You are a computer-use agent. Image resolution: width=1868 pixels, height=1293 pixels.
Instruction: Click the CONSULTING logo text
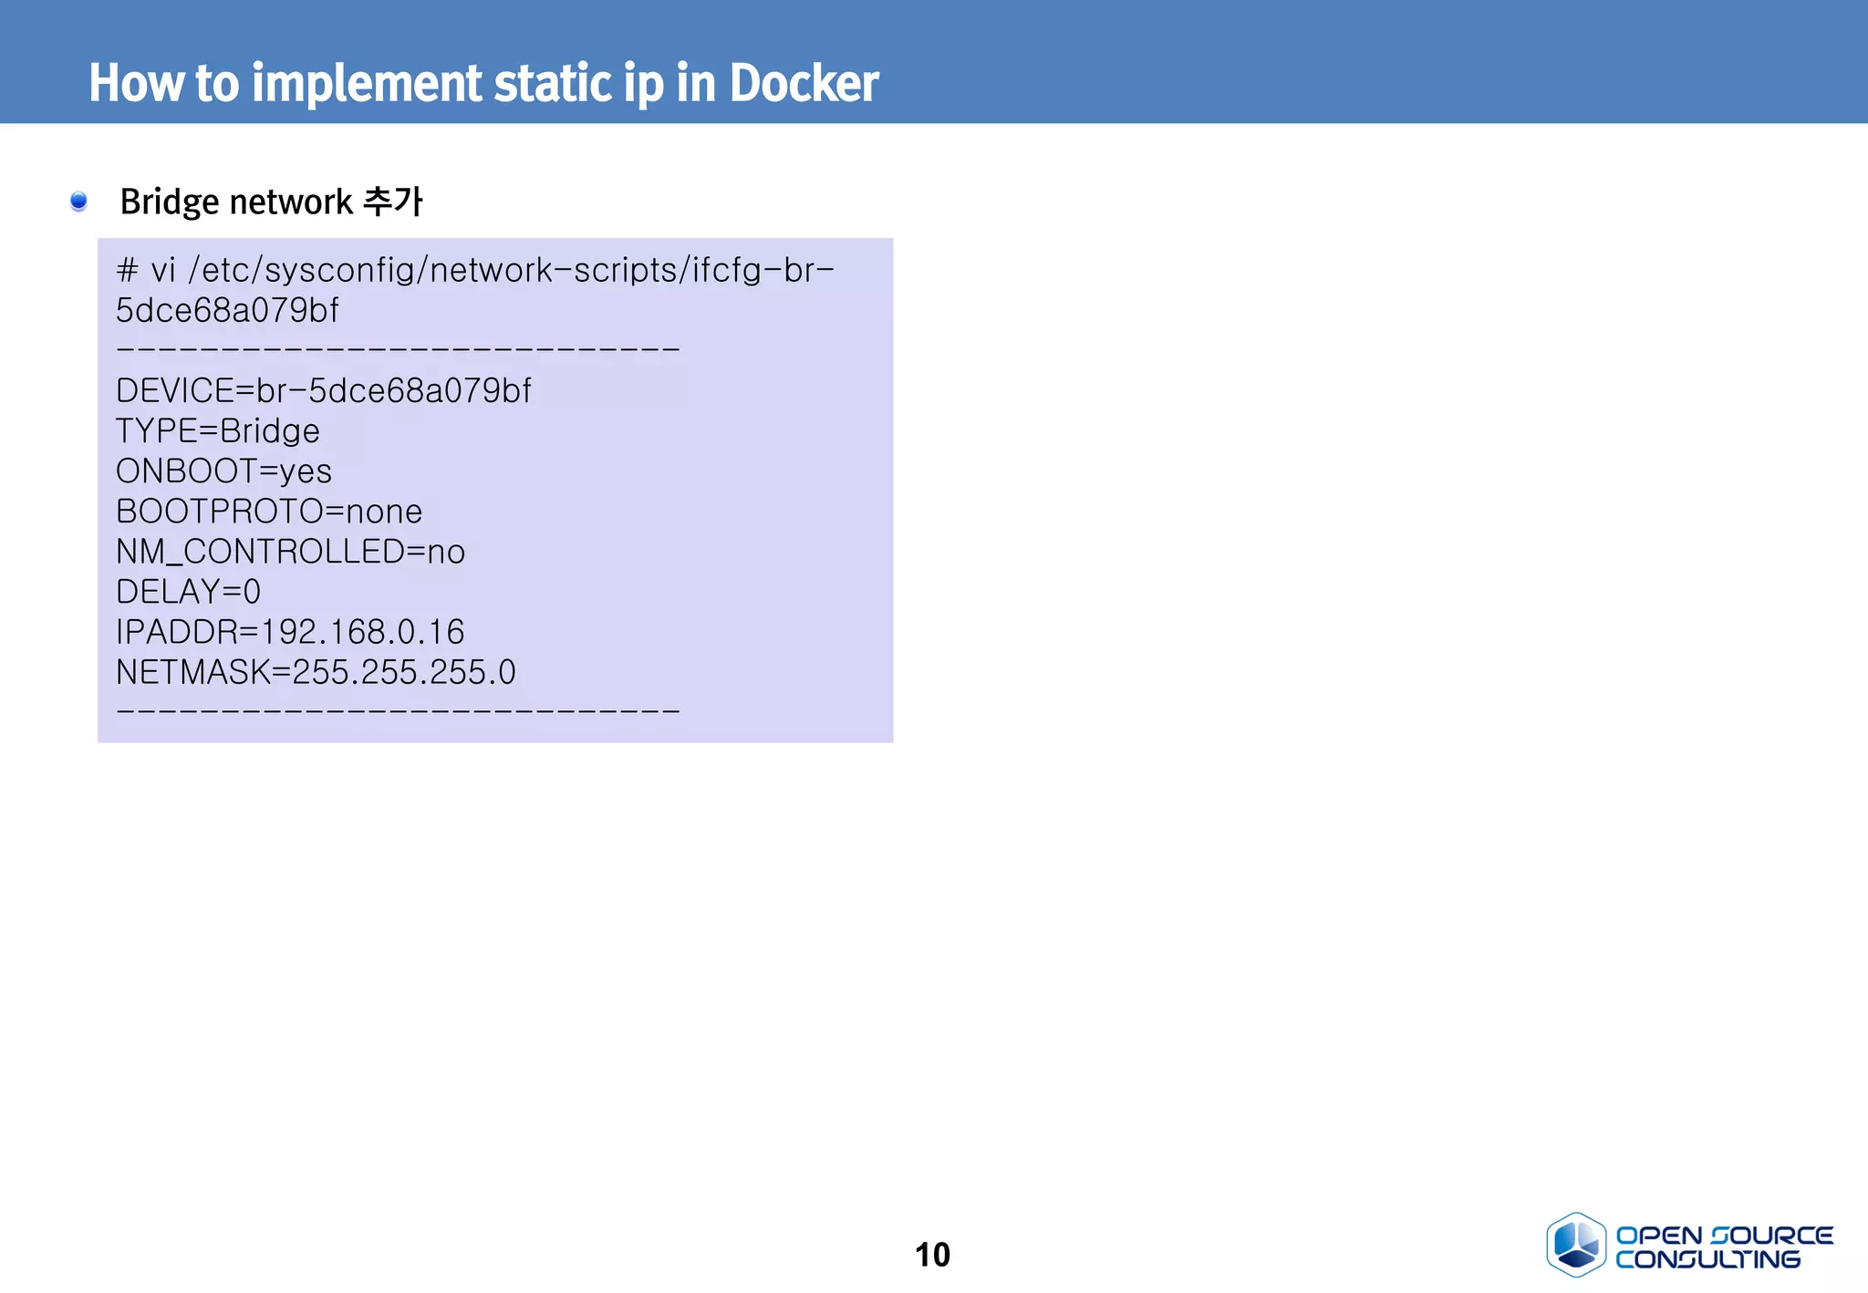[x=1707, y=1260]
